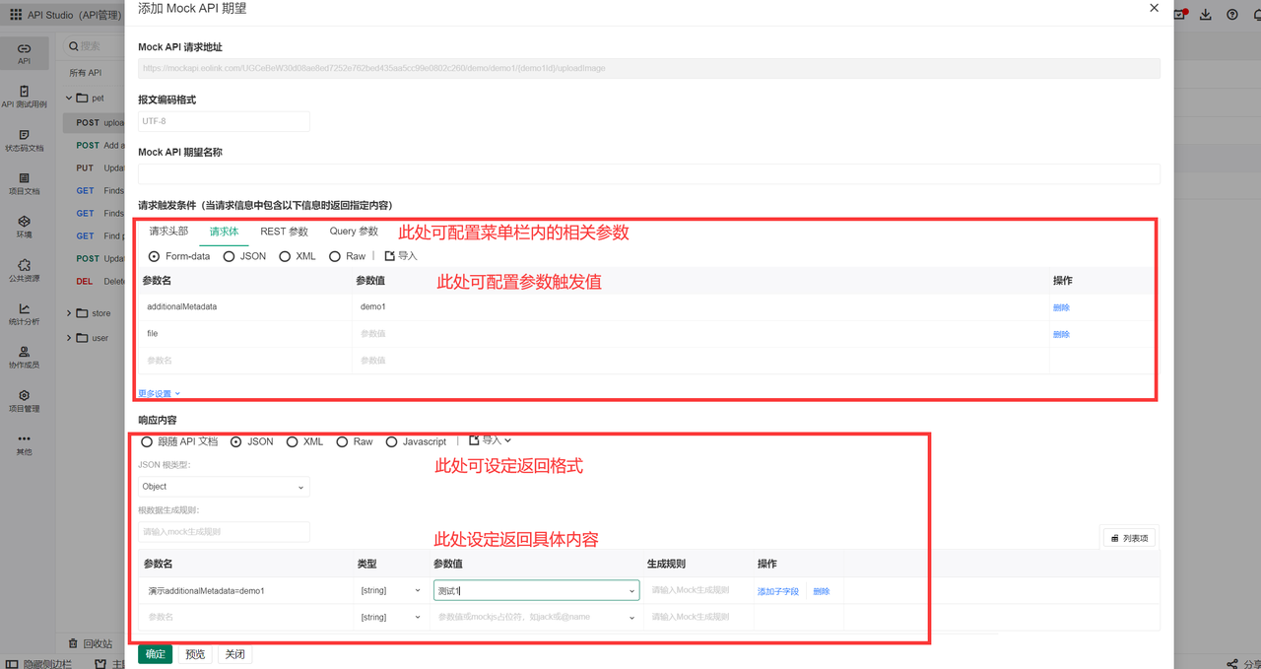1261x669 pixels.
Task: Open [string] type dropdown for 演示additionalMetadata row
Action: click(390, 590)
